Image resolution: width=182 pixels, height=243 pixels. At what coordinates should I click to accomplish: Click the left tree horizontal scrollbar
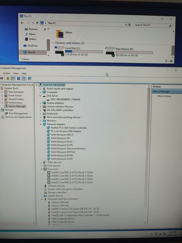tap(17, 223)
